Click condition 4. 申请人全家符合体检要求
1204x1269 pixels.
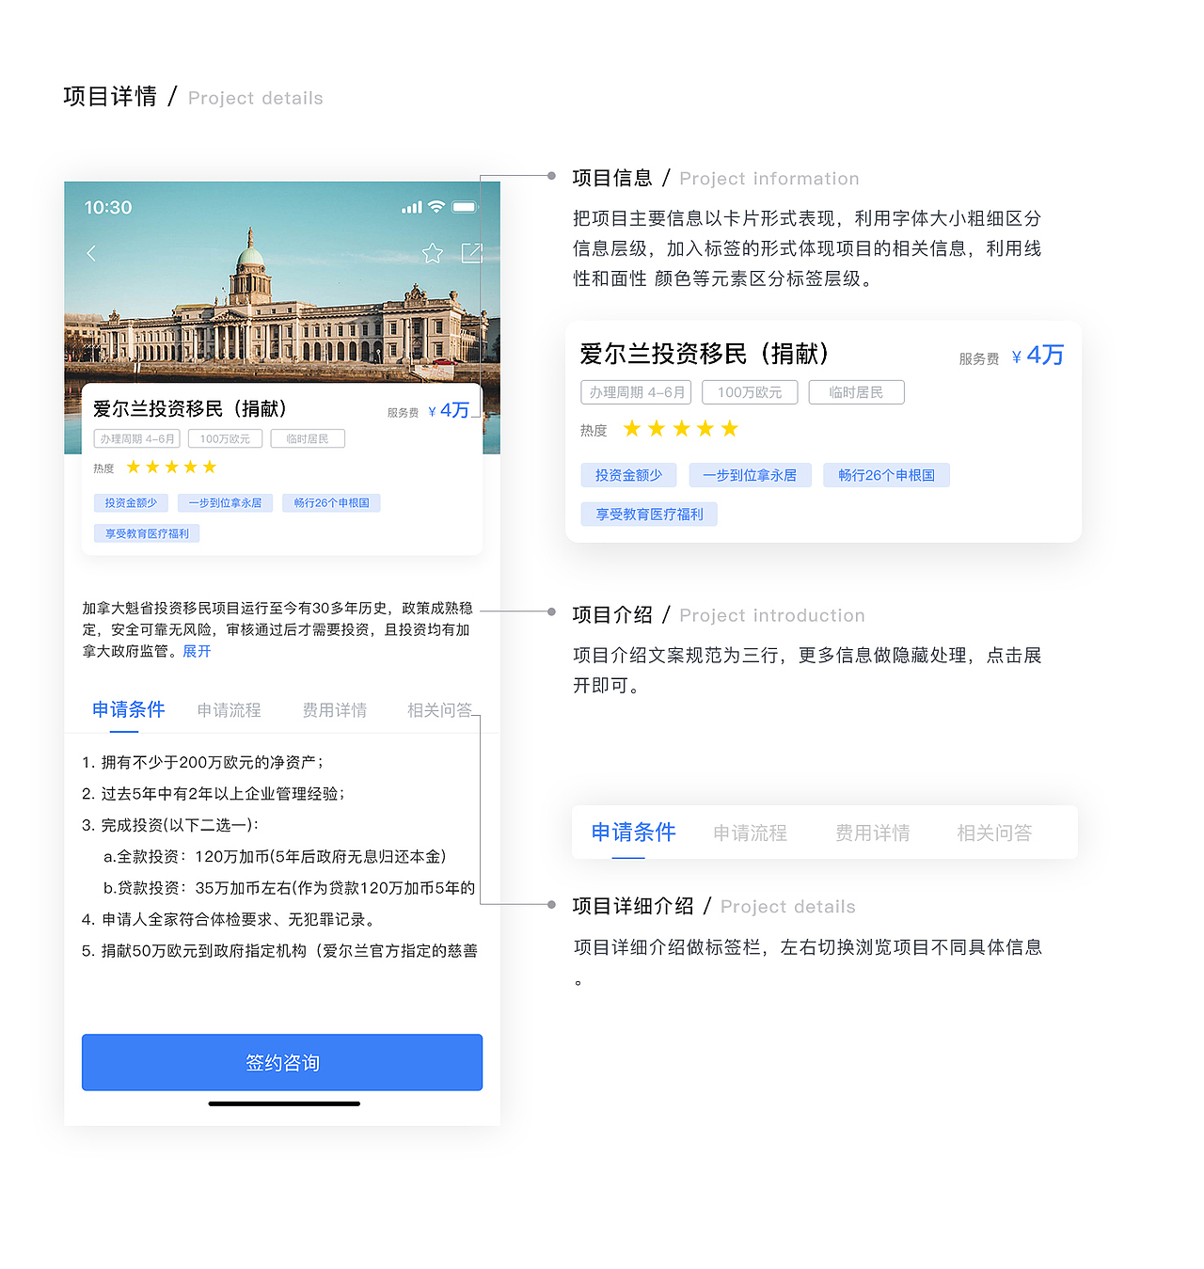(x=230, y=920)
